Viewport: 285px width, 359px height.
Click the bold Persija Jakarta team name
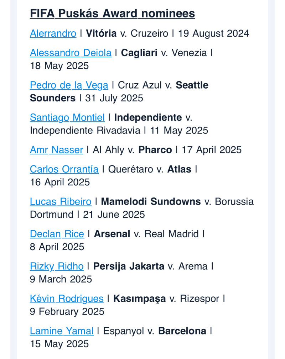point(129,266)
